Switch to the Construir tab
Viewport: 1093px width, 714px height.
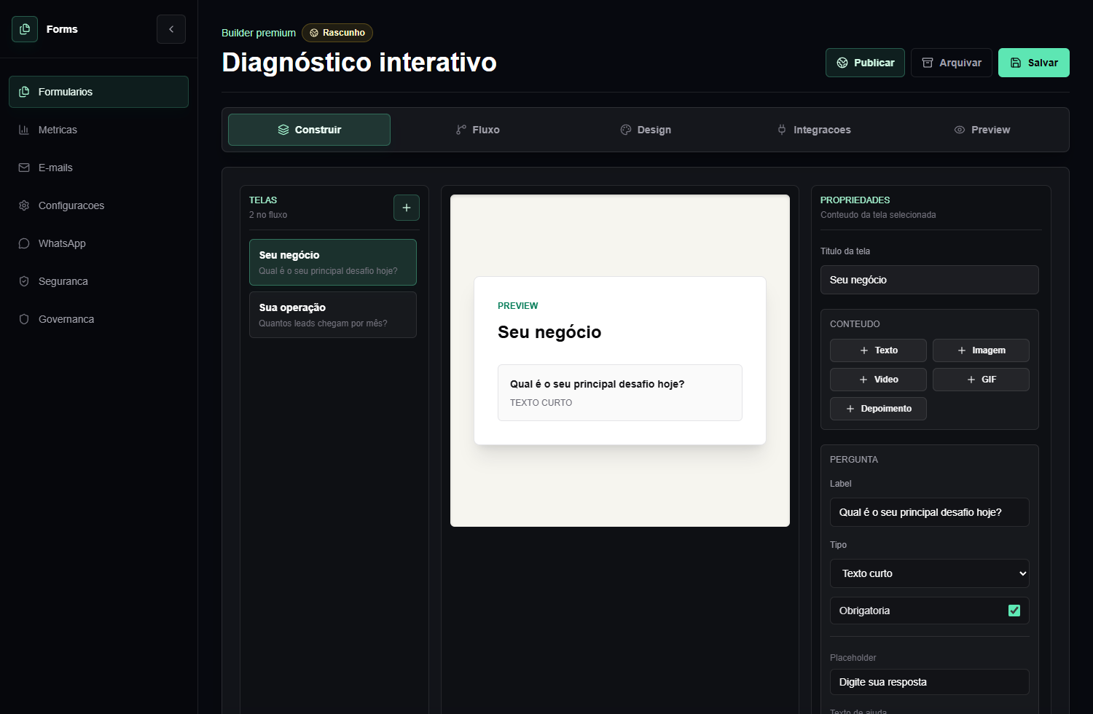pyautogui.click(x=309, y=130)
